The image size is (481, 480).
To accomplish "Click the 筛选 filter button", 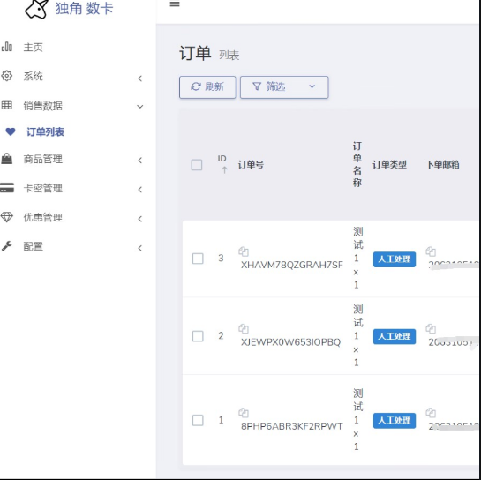I will point(284,87).
